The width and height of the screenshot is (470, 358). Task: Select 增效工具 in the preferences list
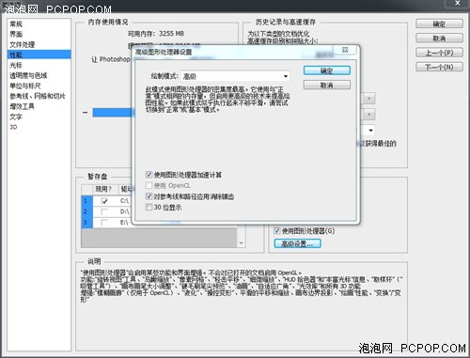pos(39,106)
